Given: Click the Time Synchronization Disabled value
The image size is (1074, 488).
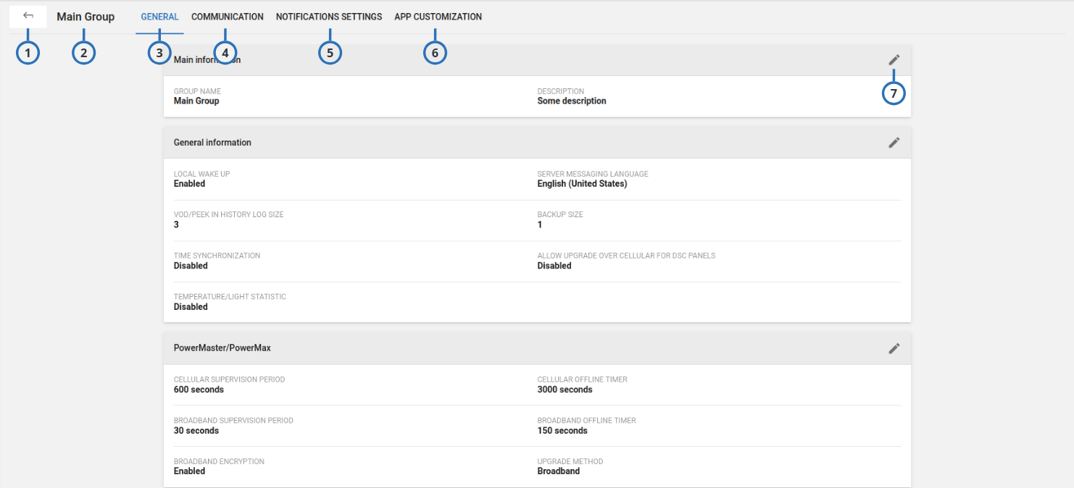Looking at the screenshot, I should [191, 266].
